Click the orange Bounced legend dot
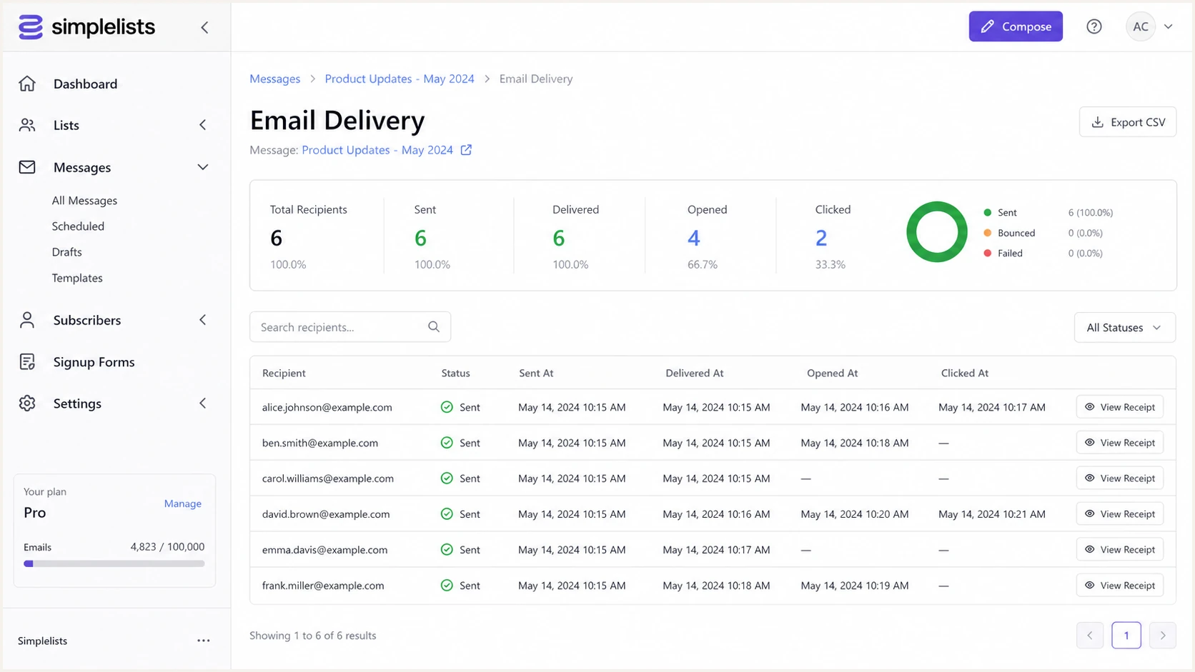This screenshot has height=672, width=1195. [x=987, y=233]
